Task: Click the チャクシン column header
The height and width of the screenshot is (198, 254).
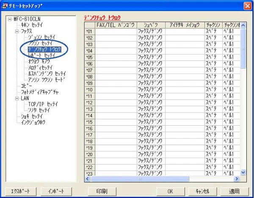Action: coord(213,25)
